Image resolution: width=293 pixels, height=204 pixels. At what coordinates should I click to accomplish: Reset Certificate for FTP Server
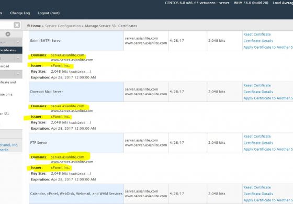(x=257, y=137)
